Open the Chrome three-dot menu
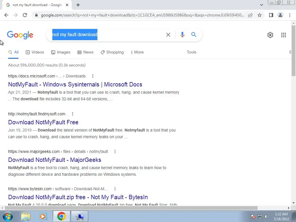Screen dimensions: 296x222 coord(290,15)
